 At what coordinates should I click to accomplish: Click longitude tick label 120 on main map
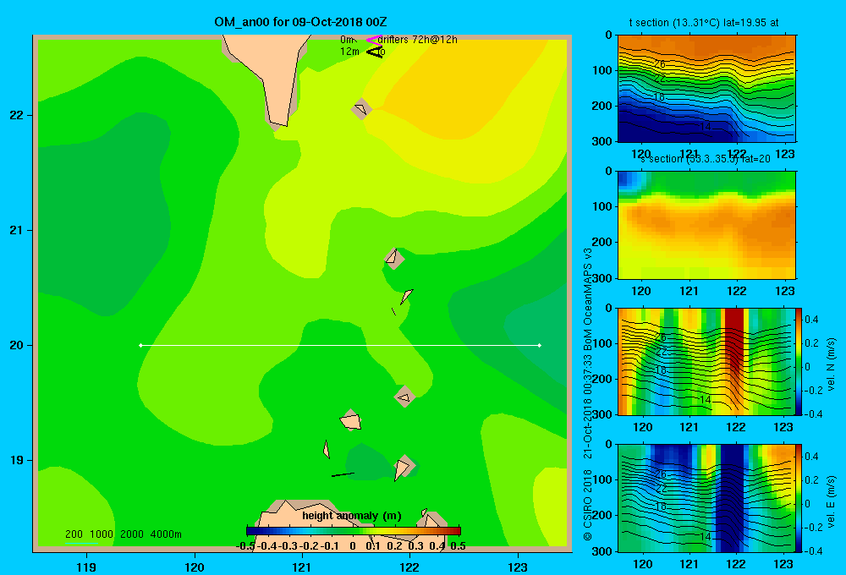(x=195, y=567)
